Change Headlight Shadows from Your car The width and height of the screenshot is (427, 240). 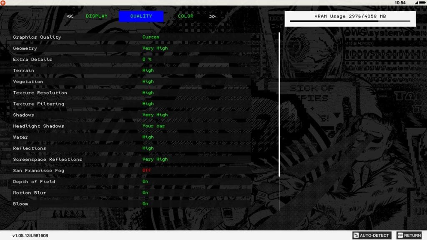tap(153, 126)
